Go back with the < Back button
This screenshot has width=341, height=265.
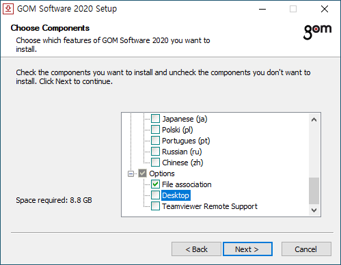click(196, 249)
